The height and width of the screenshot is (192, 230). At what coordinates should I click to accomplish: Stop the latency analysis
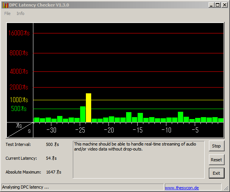point(217,146)
